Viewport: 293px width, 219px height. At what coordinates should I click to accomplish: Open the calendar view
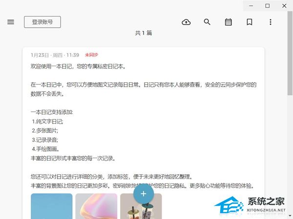[x=229, y=22]
